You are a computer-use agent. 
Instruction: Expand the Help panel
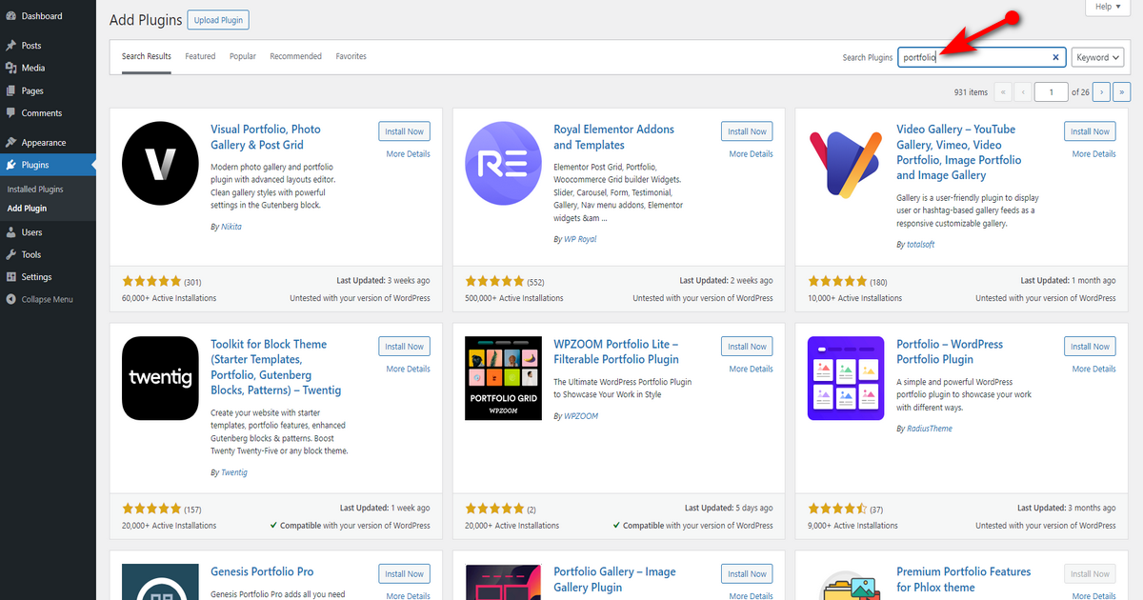pos(1109,7)
